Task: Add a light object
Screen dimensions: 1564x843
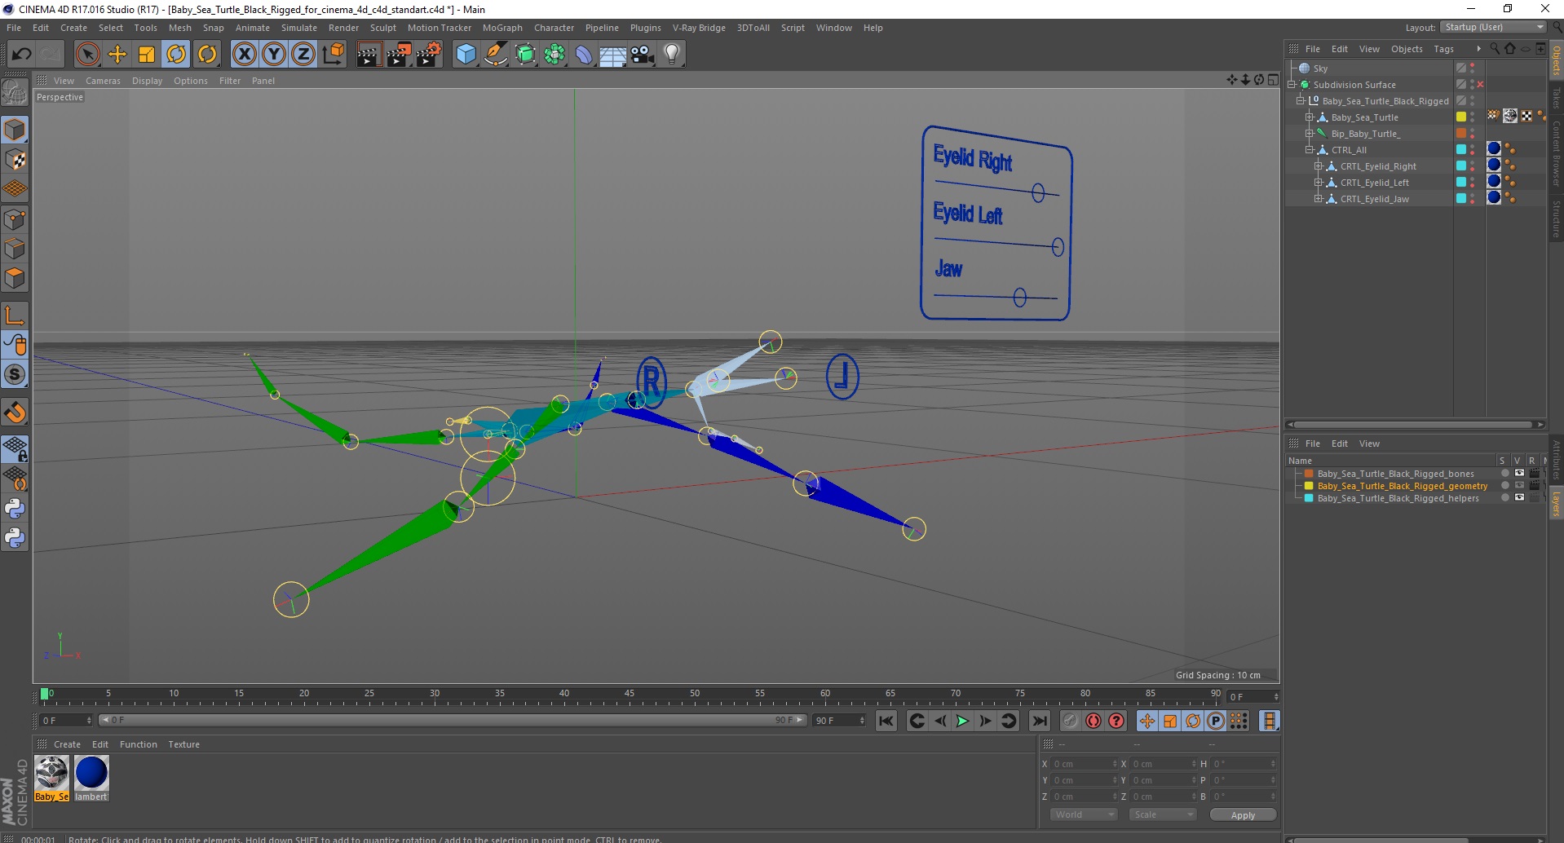Action: 672,55
